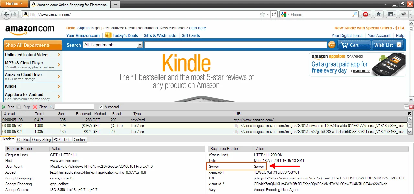This screenshot has height=194, width=414.
Task: Detach the HttpFox panel window icon
Action: coord(406,107)
